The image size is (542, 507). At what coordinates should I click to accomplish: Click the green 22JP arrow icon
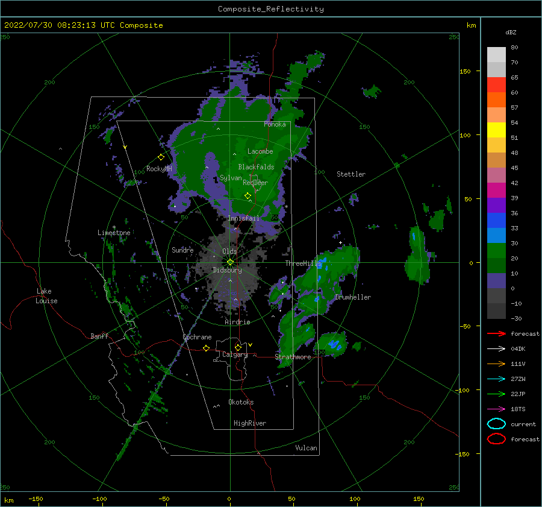pos(496,394)
